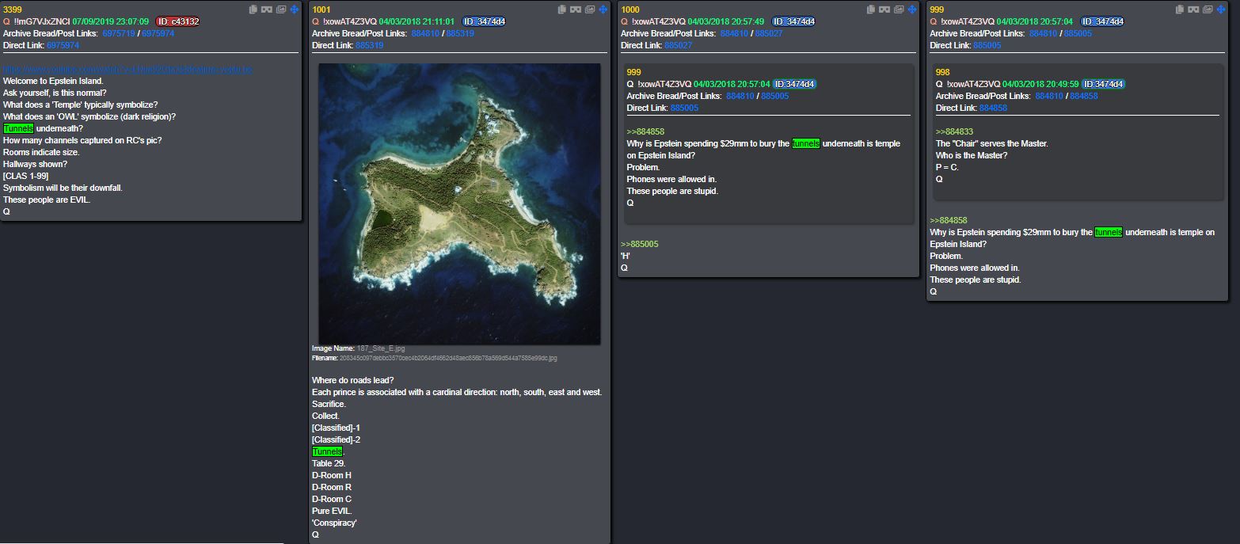The height and width of the screenshot is (544, 1240).
Task: Click the highlighted Tunnels word in post 1001
Action: click(328, 451)
